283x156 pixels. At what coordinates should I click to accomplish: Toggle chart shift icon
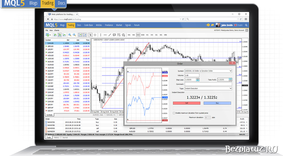85,35
